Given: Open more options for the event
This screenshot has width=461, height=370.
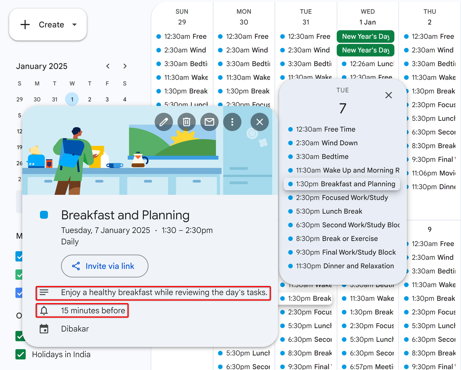Looking at the screenshot, I should pyautogui.click(x=232, y=122).
